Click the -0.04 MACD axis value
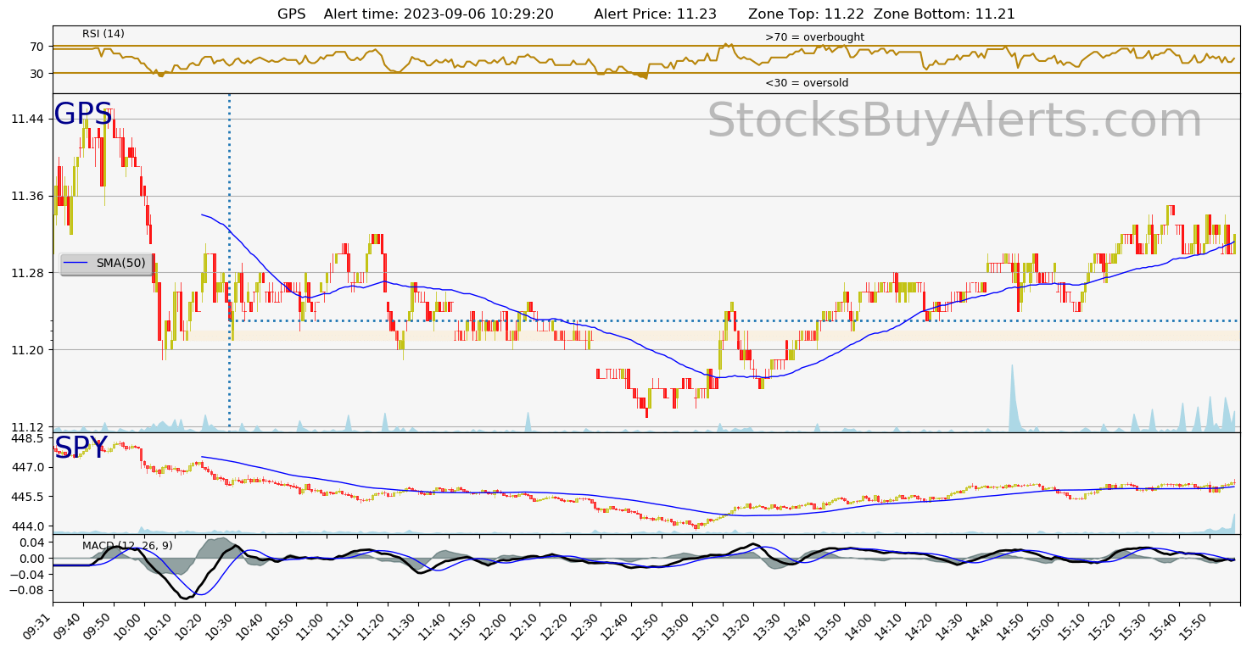 pos(28,574)
